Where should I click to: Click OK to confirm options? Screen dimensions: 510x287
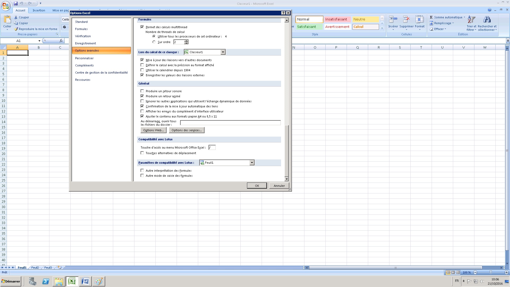click(x=257, y=185)
